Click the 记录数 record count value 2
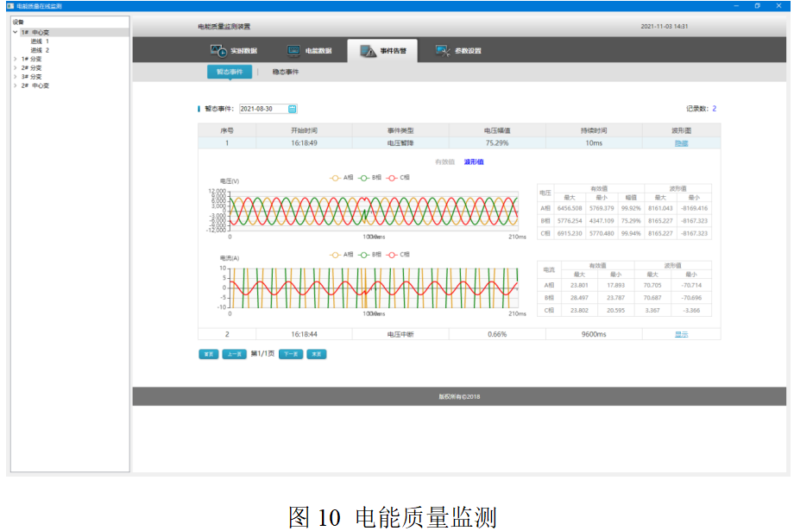This screenshot has height=531, width=794. (714, 109)
